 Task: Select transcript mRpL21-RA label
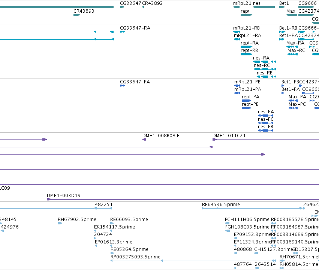(248, 36)
